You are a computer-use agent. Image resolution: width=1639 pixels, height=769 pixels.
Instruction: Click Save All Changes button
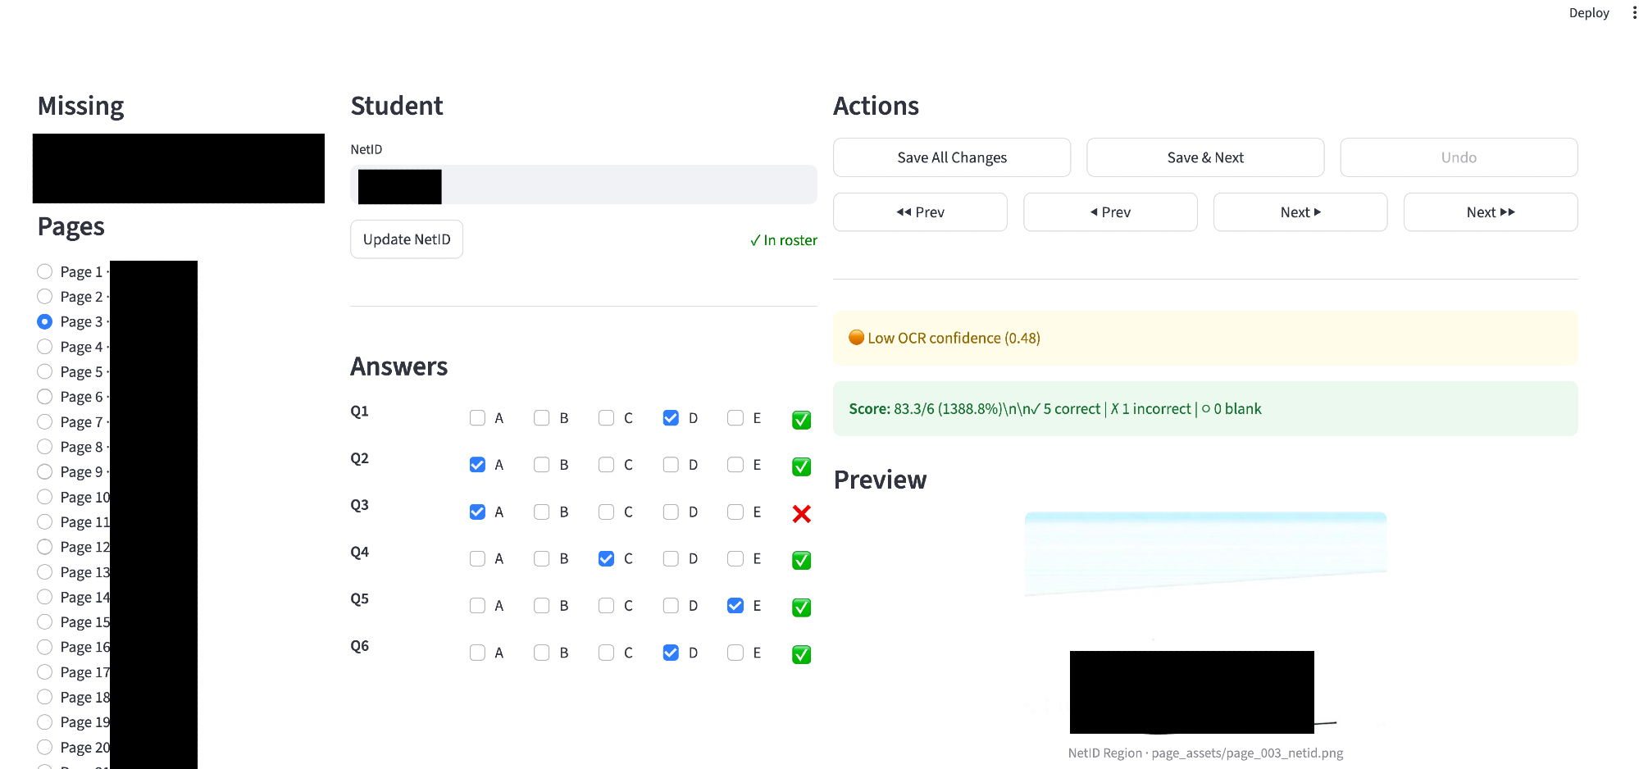click(x=951, y=157)
